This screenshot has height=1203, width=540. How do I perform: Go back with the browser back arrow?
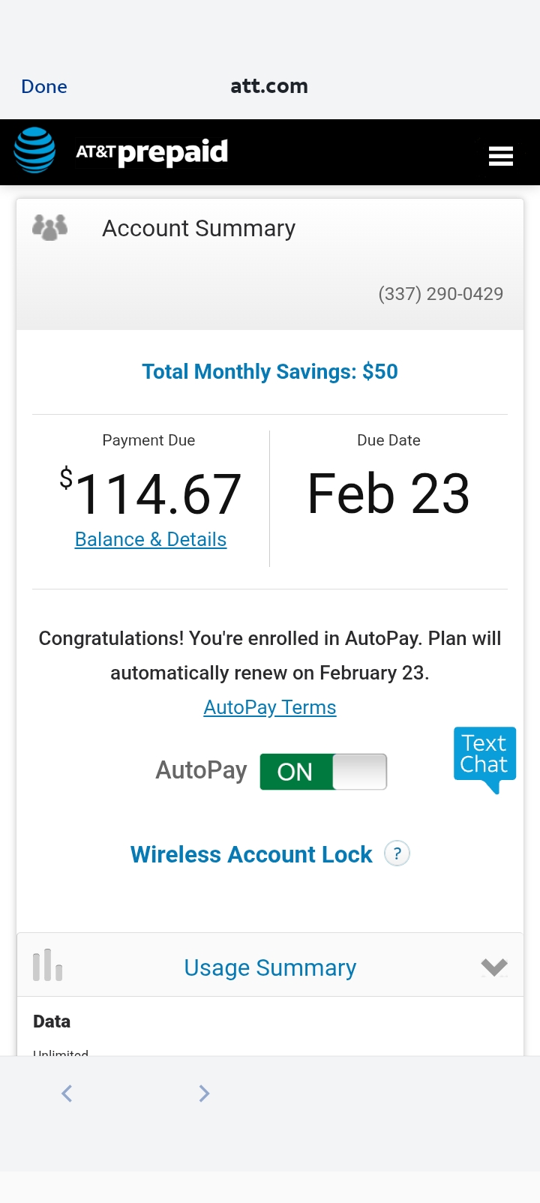coord(67,1093)
